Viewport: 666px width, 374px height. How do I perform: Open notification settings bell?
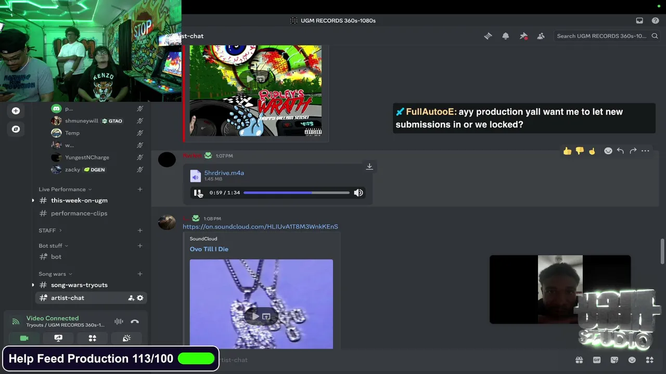click(506, 36)
